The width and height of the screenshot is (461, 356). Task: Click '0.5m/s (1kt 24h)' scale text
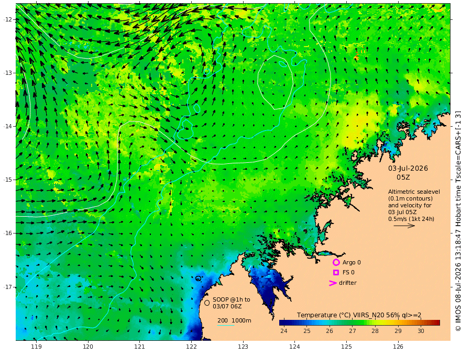coord(411,219)
